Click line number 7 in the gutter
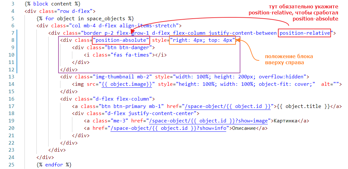 [12, 33]
